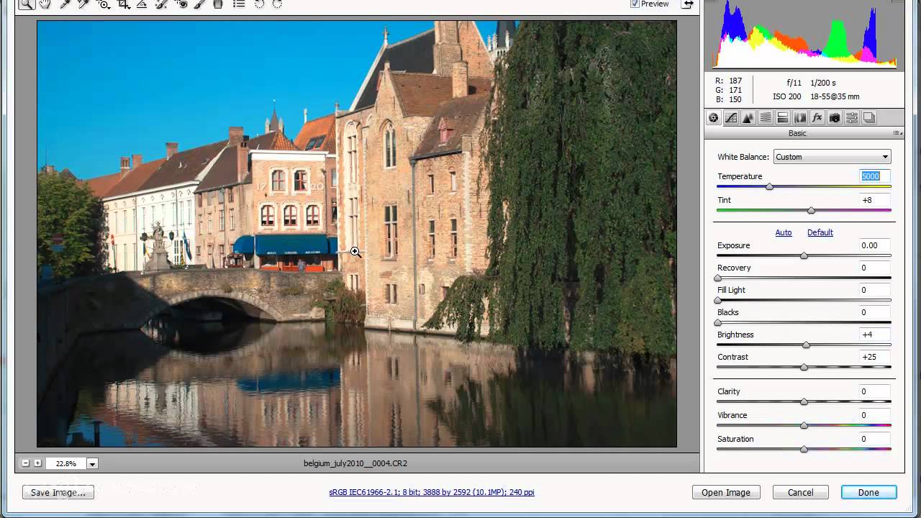Open Camera Raw preferences list icon
Screen dimensions: 921x518
(239, 4)
